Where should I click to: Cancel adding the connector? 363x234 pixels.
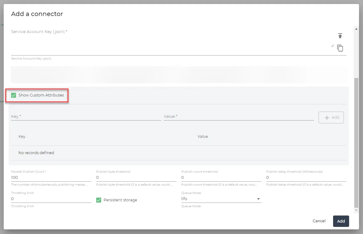(319, 221)
